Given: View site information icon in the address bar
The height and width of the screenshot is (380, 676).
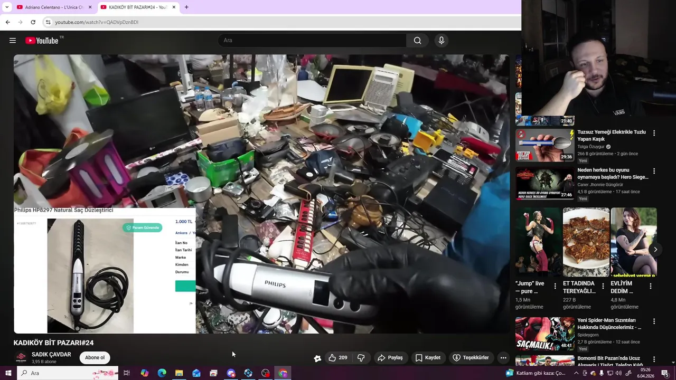Looking at the screenshot, I should tap(48, 22).
